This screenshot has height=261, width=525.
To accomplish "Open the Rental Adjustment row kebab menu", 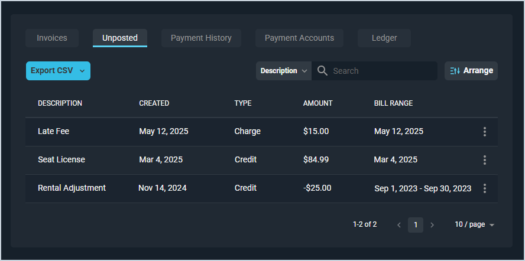I will click(x=485, y=188).
